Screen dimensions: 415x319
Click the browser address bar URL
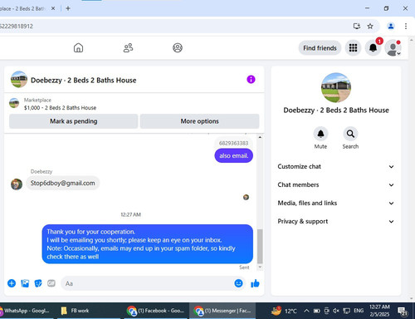(x=17, y=27)
